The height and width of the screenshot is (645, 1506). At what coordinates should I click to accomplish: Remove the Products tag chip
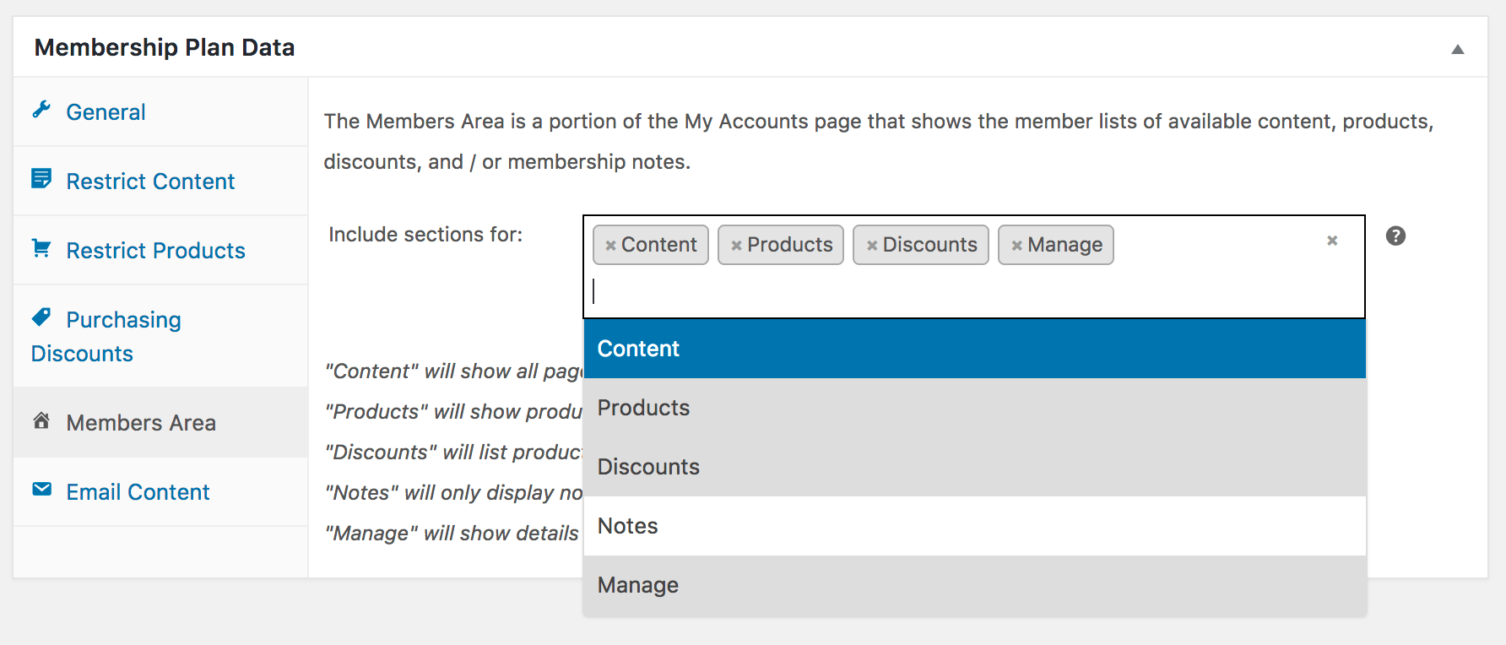point(736,246)
